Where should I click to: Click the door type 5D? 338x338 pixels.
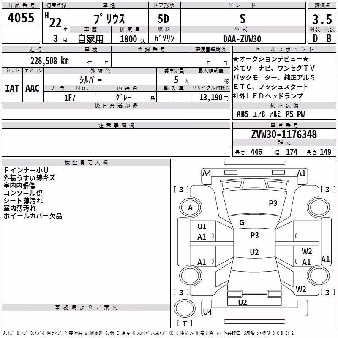pos(164,19)
